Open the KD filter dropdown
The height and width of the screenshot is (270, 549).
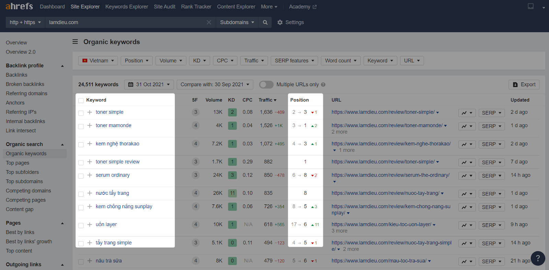199,61
